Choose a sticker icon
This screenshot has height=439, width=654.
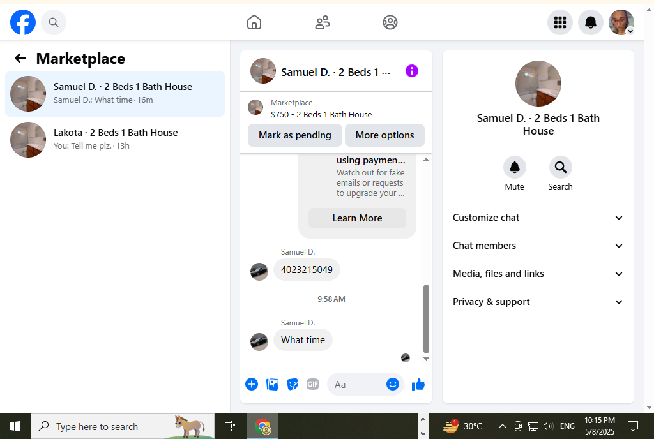click(x=293, y=384)
